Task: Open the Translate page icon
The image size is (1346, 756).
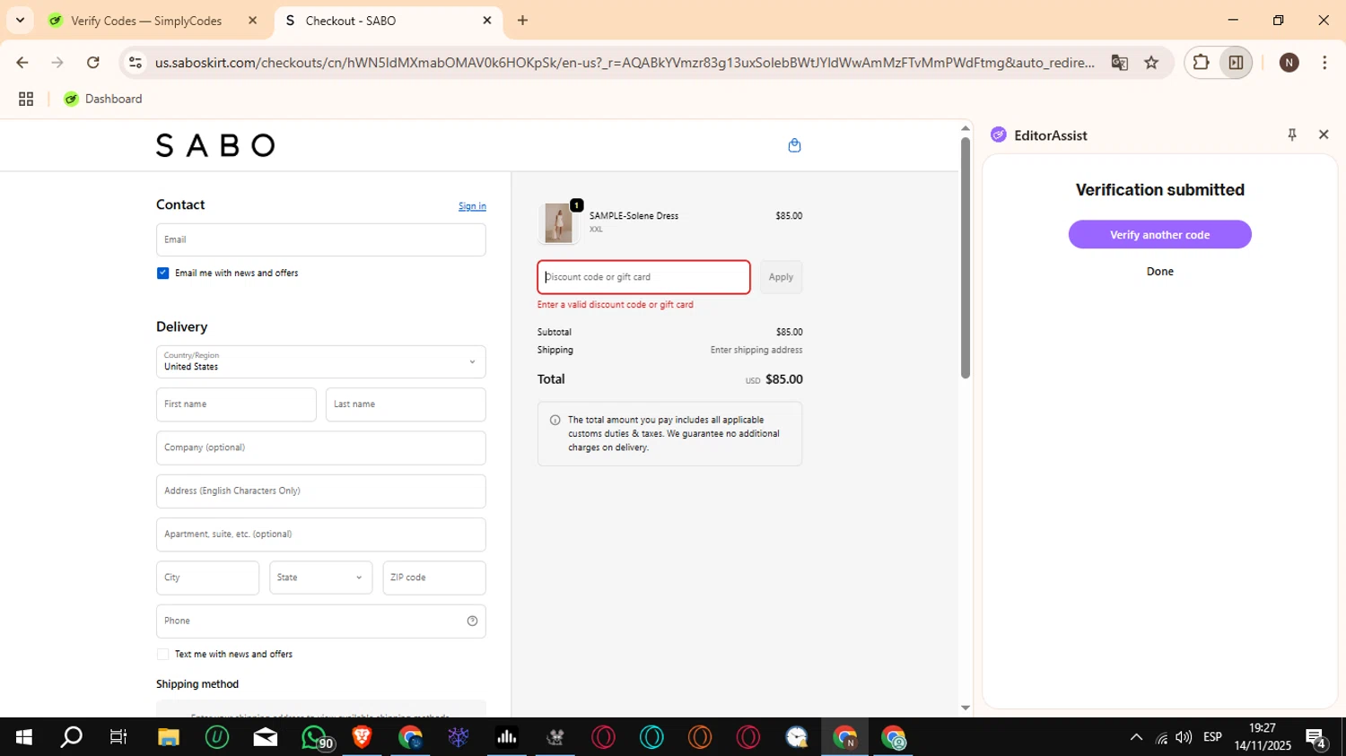Action: coord(1119,62)
